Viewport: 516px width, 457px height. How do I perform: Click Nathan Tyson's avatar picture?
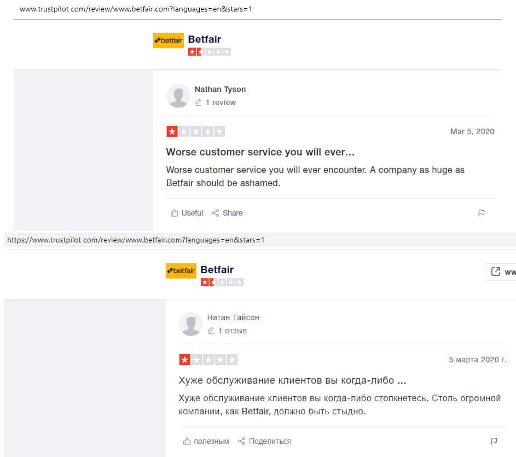pos(178,96)
